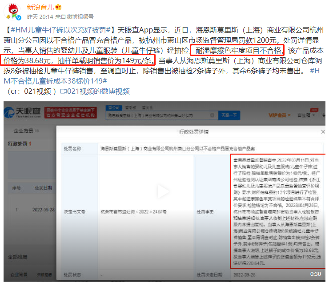The height and width of the screenshot is (283, 329).
Task: Select the 查老板 tab above the search box
Action: [x=131, y=108]
